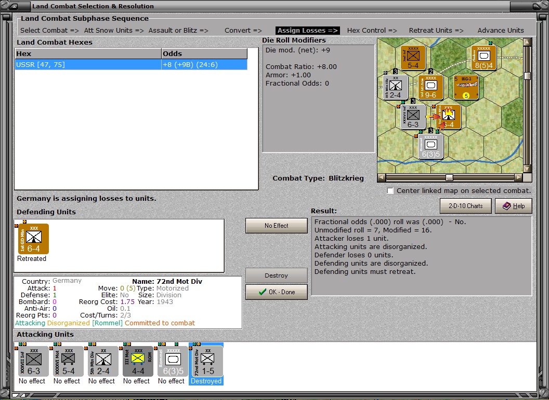
Task: Click the MiG-3 aircraft counter on map
Action: [x=466, y=87]
